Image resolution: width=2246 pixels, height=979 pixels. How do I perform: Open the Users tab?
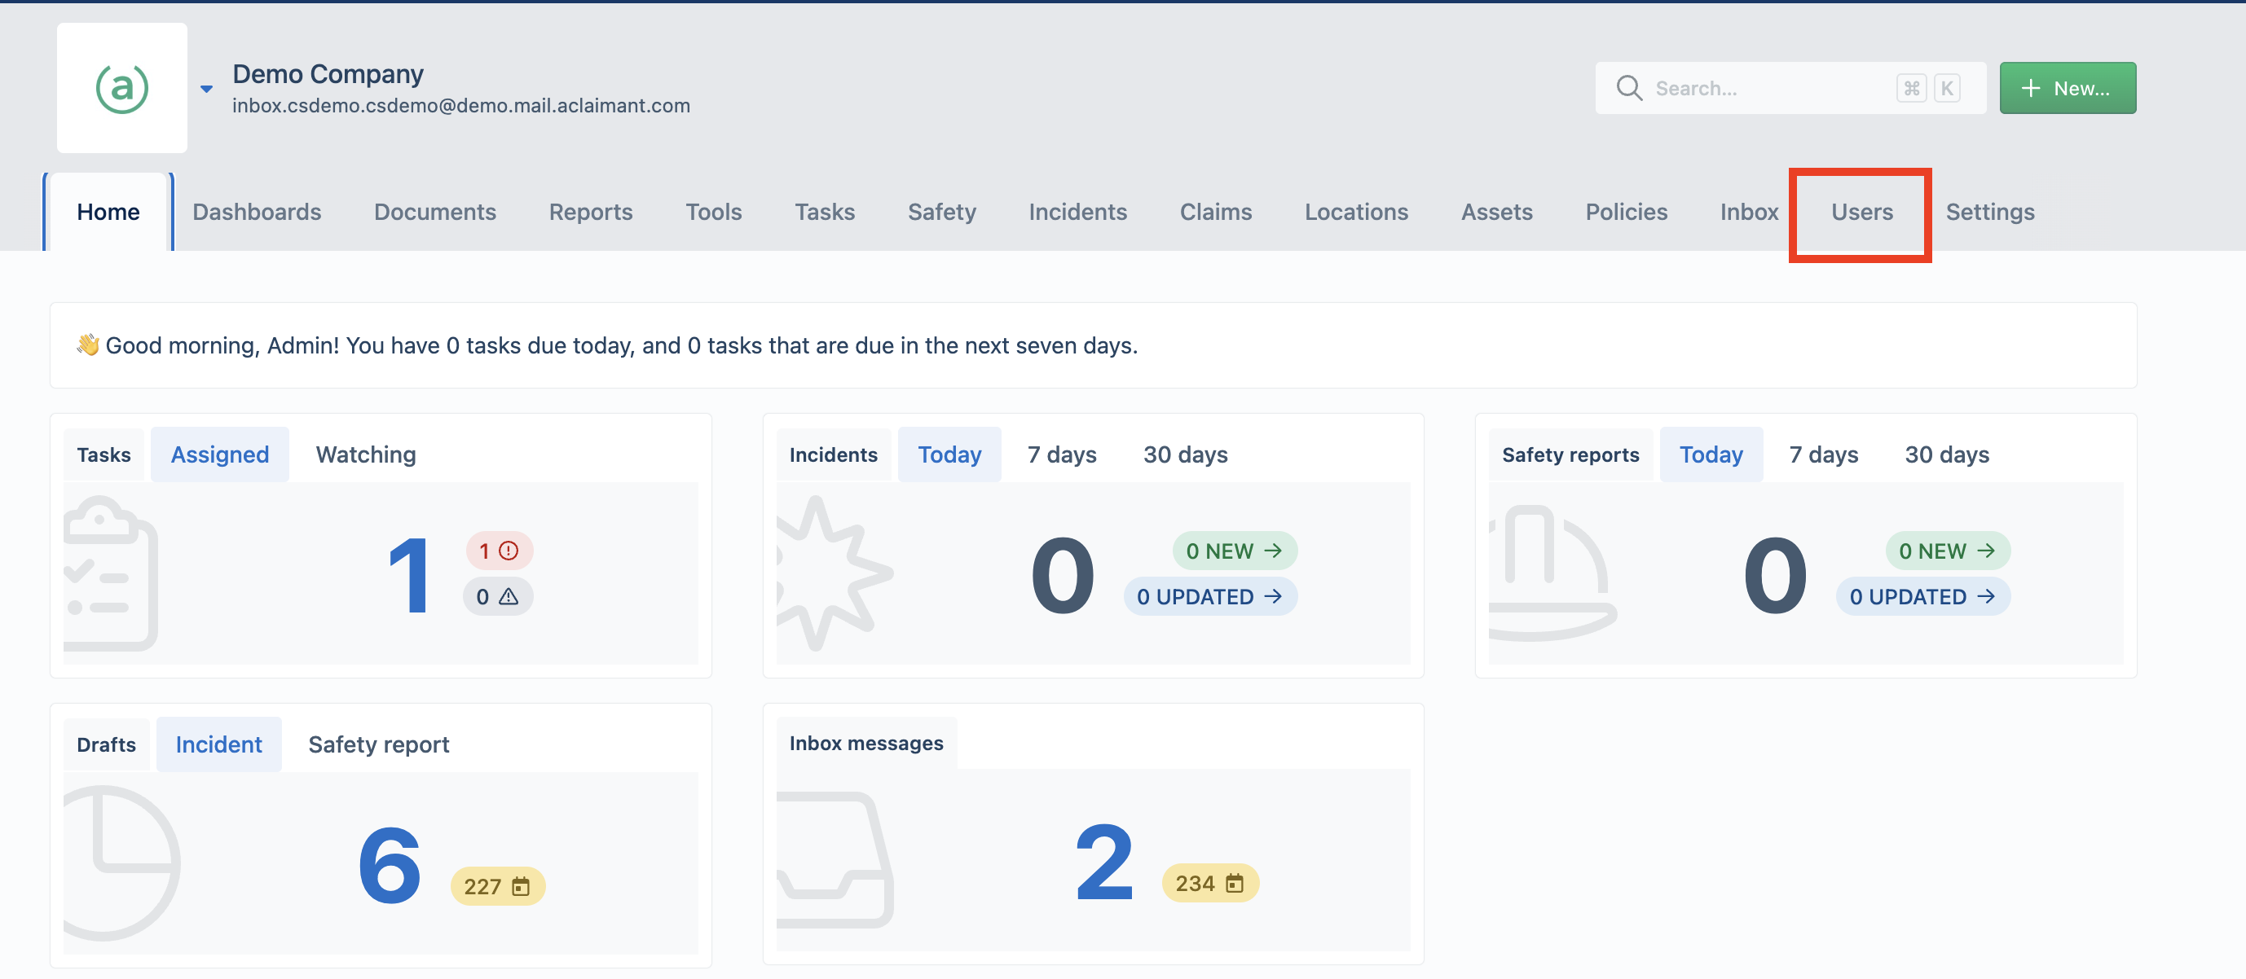tap(1861, 212)
